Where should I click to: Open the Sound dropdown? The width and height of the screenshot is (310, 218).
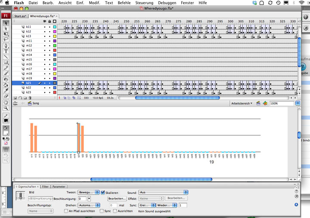click(x=163, y=192)
